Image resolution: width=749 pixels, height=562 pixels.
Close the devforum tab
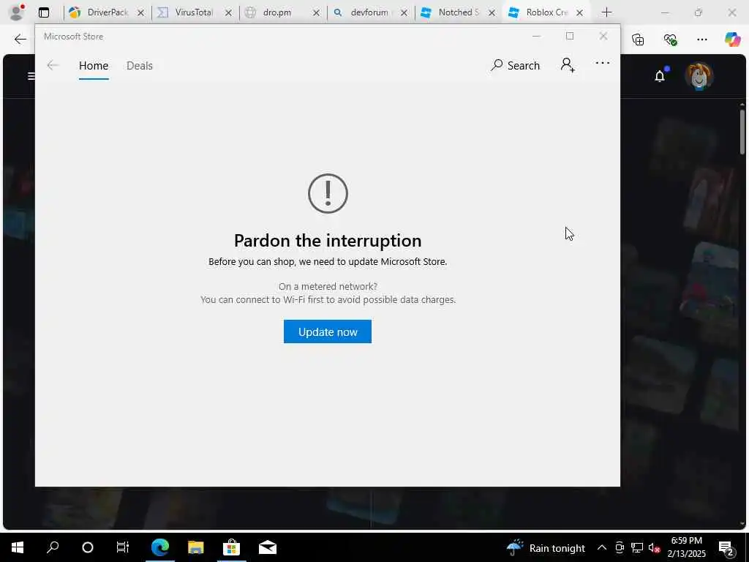[404, 13]
